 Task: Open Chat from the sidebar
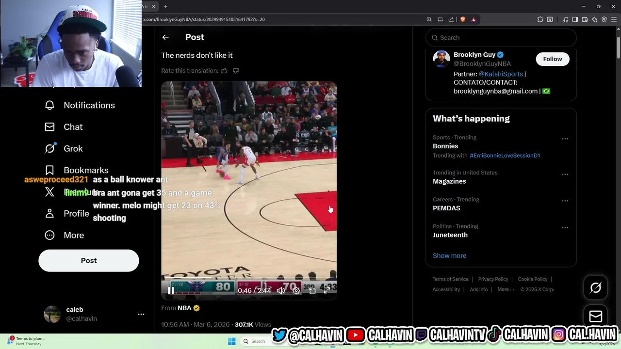point(64,127)
